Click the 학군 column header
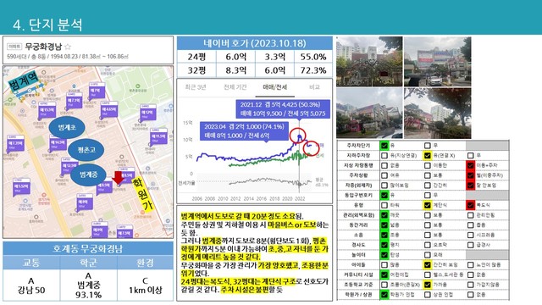This screenshot has width=542, height=305. point(88,263)
